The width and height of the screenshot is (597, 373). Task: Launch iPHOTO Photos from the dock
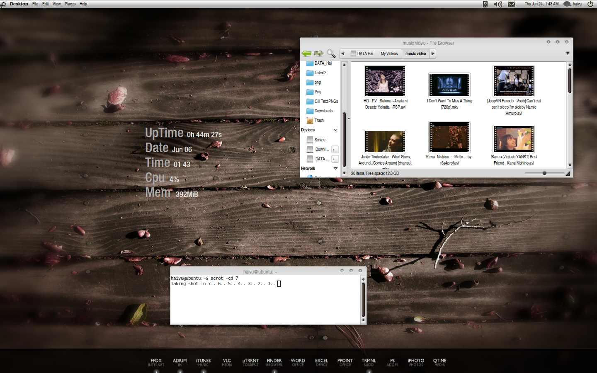coord(416,363)
